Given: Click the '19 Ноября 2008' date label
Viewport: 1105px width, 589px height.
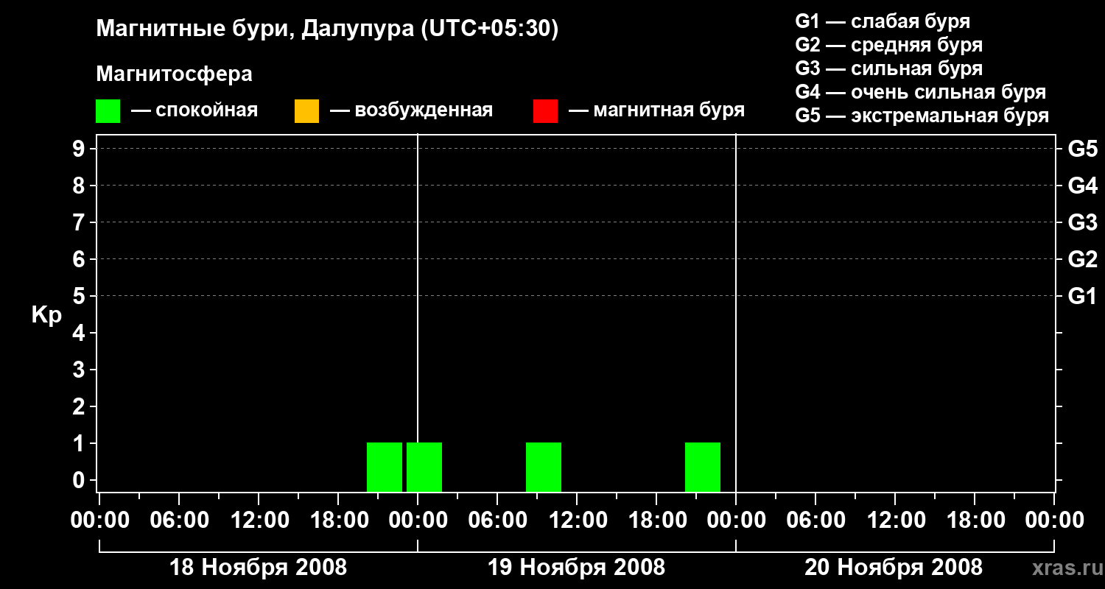Looking at the screenshot, I should pos(576,568).
